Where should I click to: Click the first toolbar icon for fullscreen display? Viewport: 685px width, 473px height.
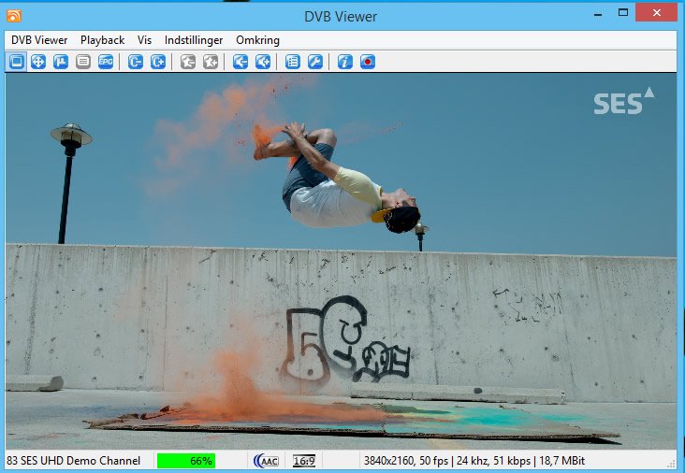(16, 62)
